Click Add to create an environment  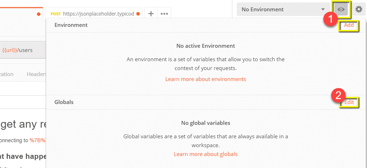click(349, 25)
